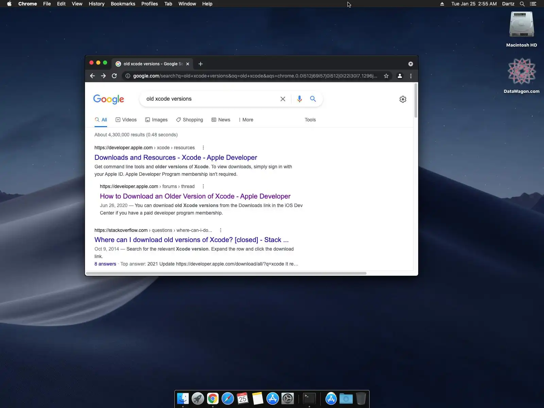Click the '8 answers' link
Screen dimensions: 544x408
[x=105, y=264]
